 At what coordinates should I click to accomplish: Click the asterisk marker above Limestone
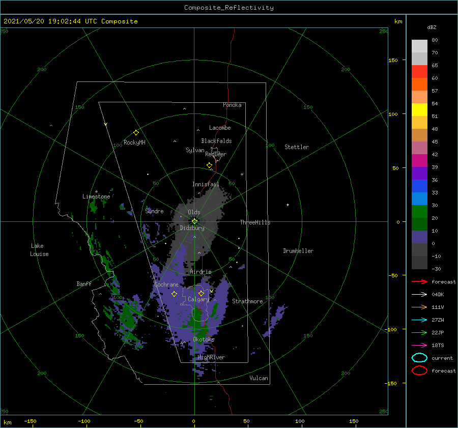pos(96,192)
